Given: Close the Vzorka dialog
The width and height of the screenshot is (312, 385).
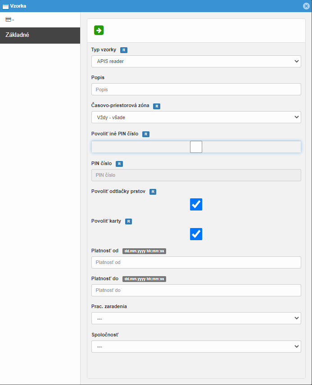Looking at the screenshot, I should (x=306, y=6).
